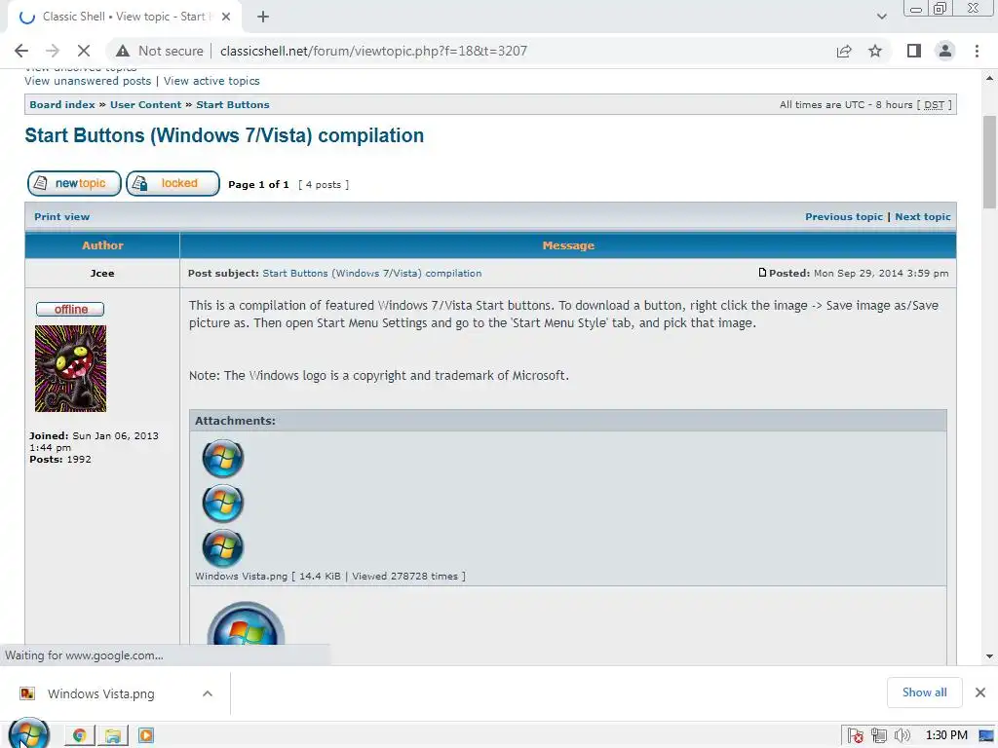Image resolution: width=998 pixels, height=748 pixels.
Task: Open the Chrome three-dot menu
Action: point(977,51)
